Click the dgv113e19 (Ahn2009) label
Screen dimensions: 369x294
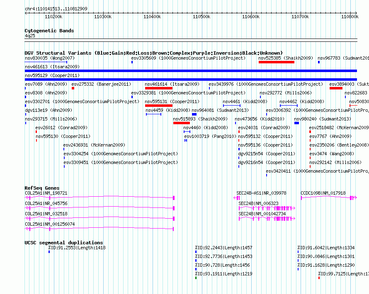[49, 110]
